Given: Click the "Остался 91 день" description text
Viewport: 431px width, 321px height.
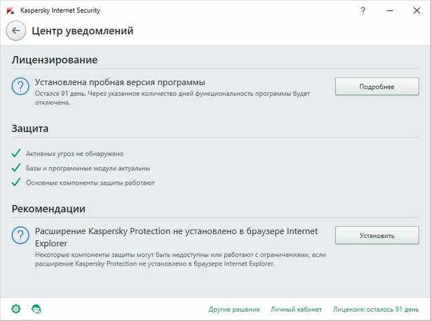Looking at the screenshot, I should pyautogui.click(x=173, y=98).
